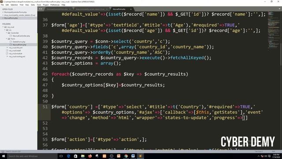Open Word from taskbar

(133, 156)
